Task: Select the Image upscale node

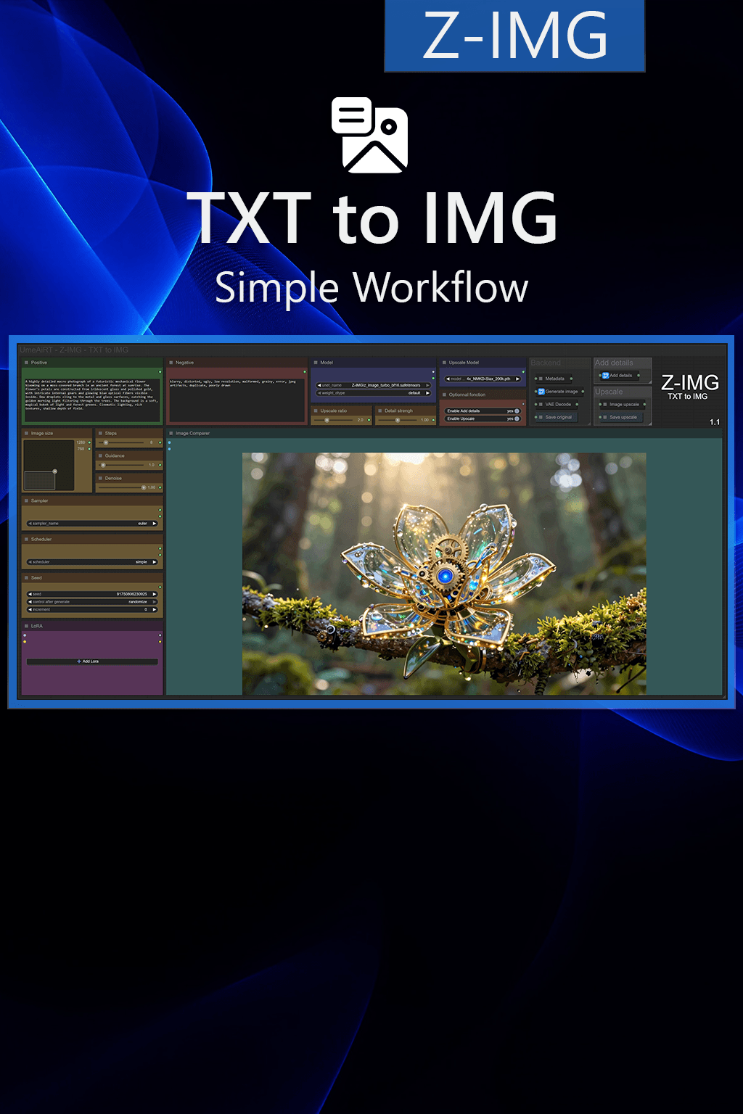Action: (x=622, y=405)
